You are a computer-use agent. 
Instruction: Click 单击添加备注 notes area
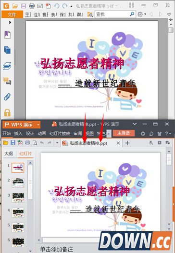click(56, 249)
